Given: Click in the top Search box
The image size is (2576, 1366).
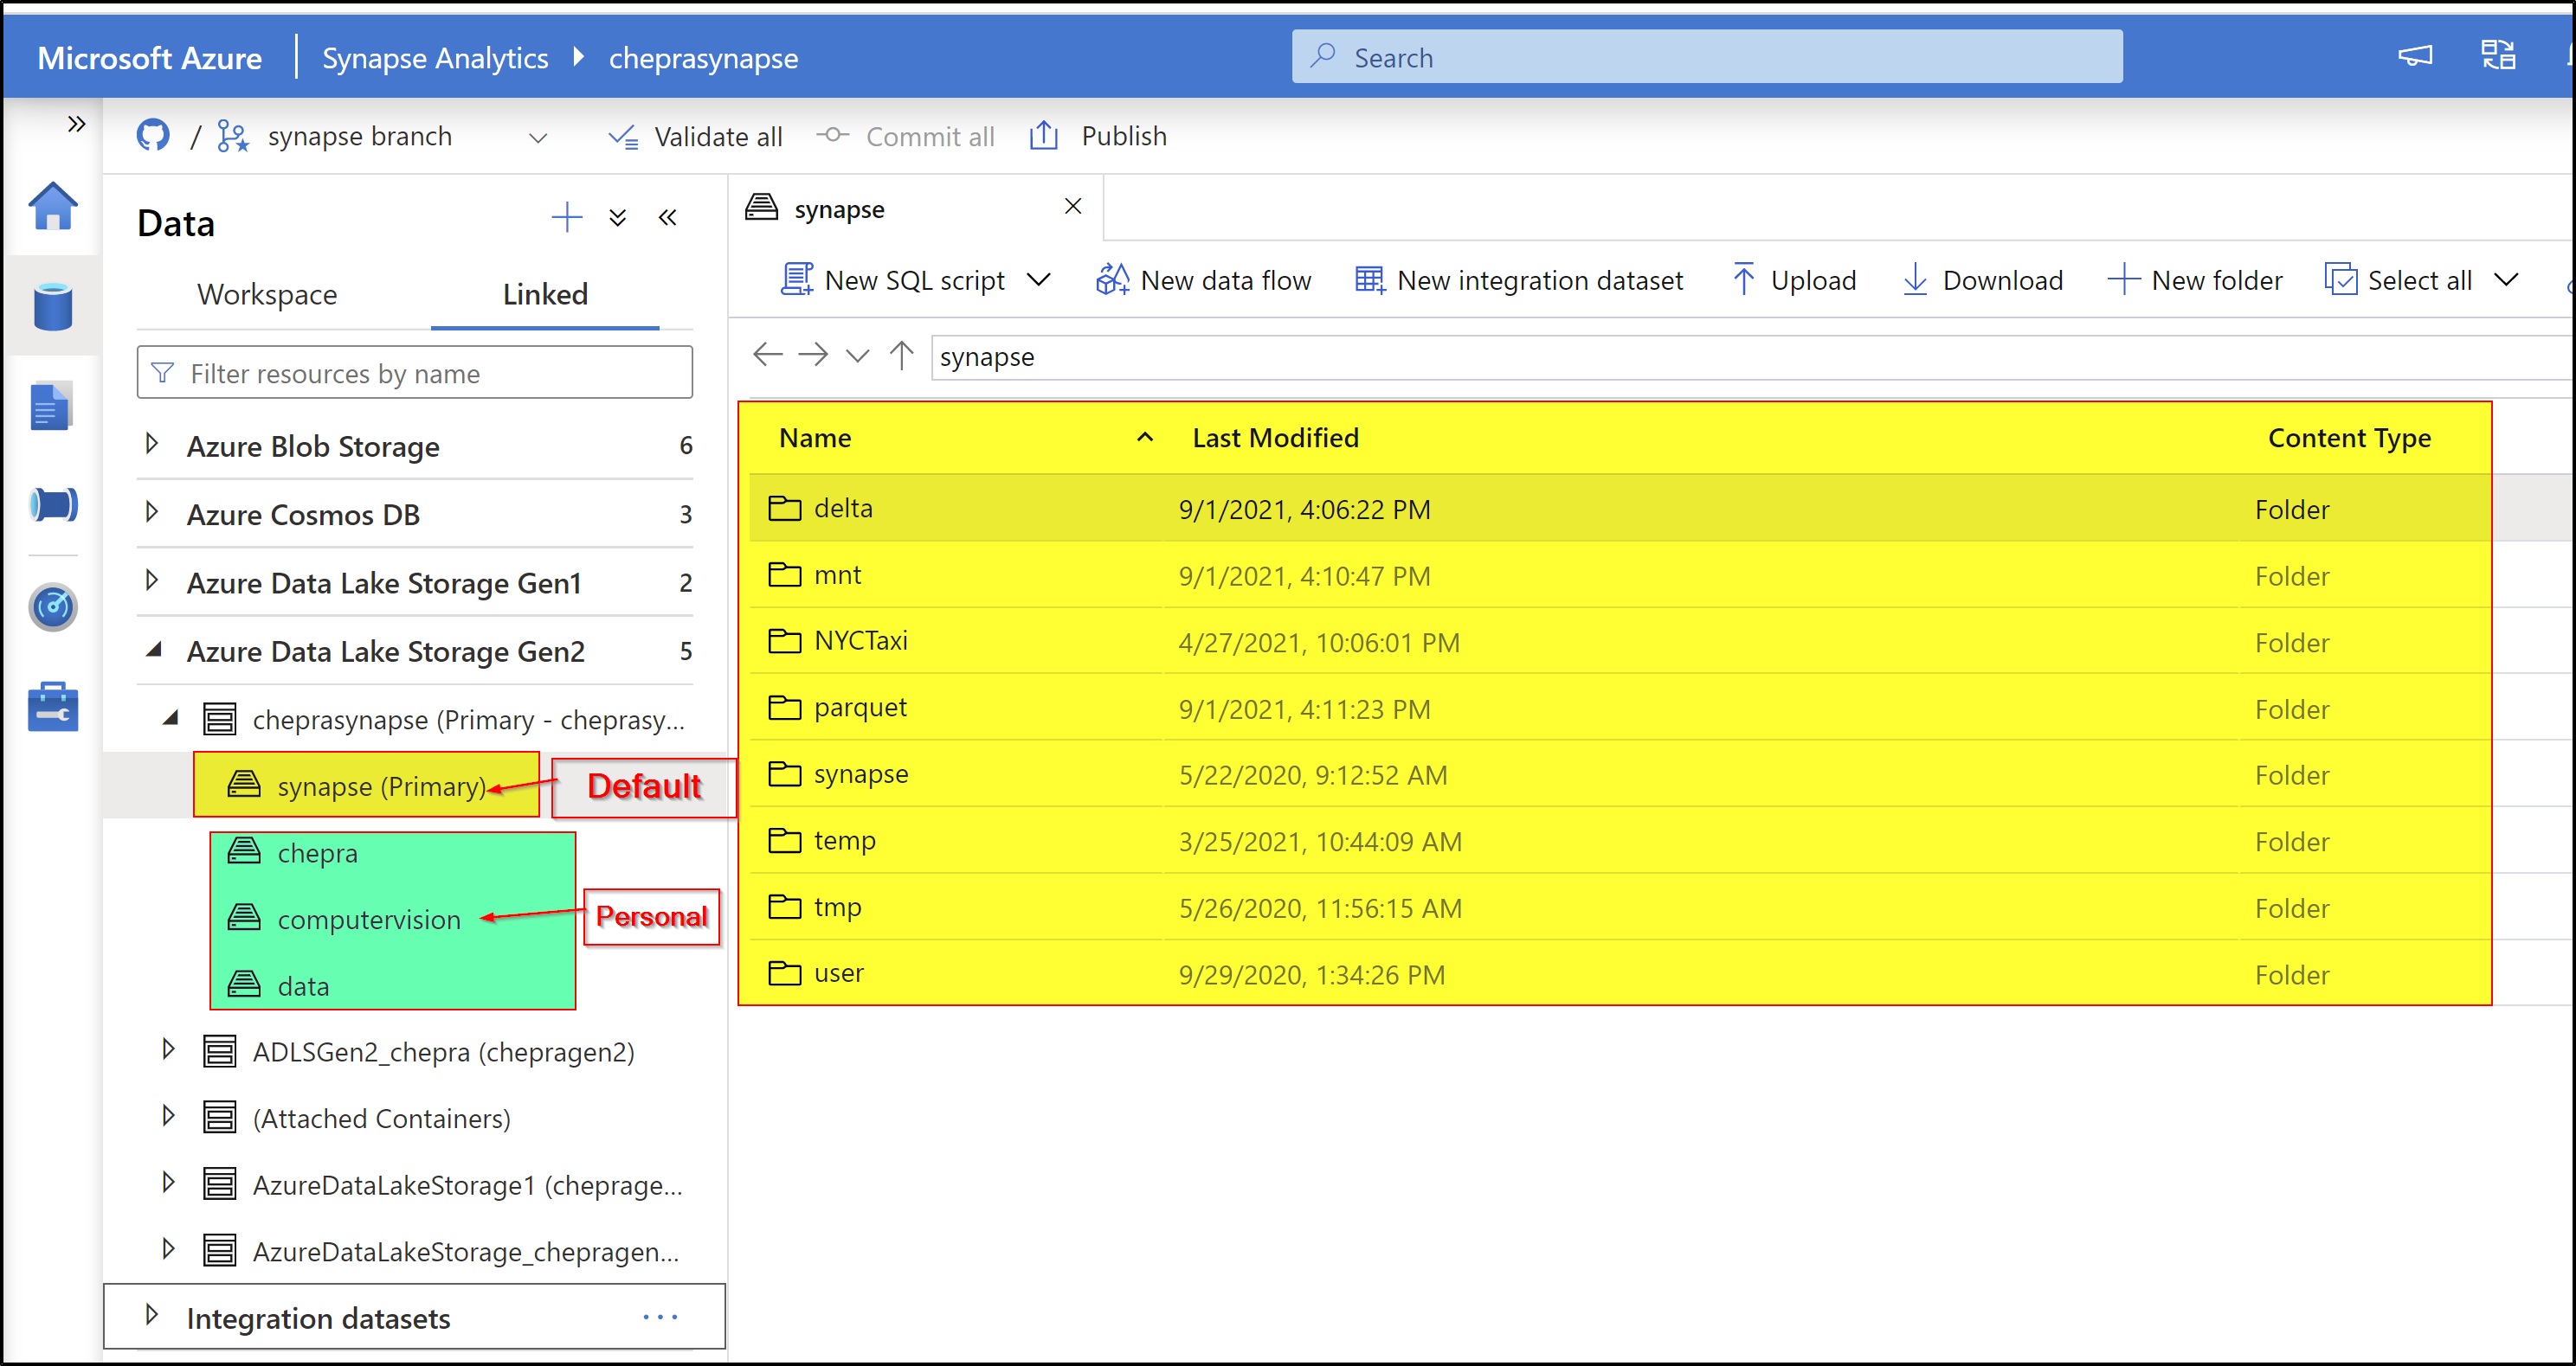Looking at the screenshot, I should (1706, 57).
